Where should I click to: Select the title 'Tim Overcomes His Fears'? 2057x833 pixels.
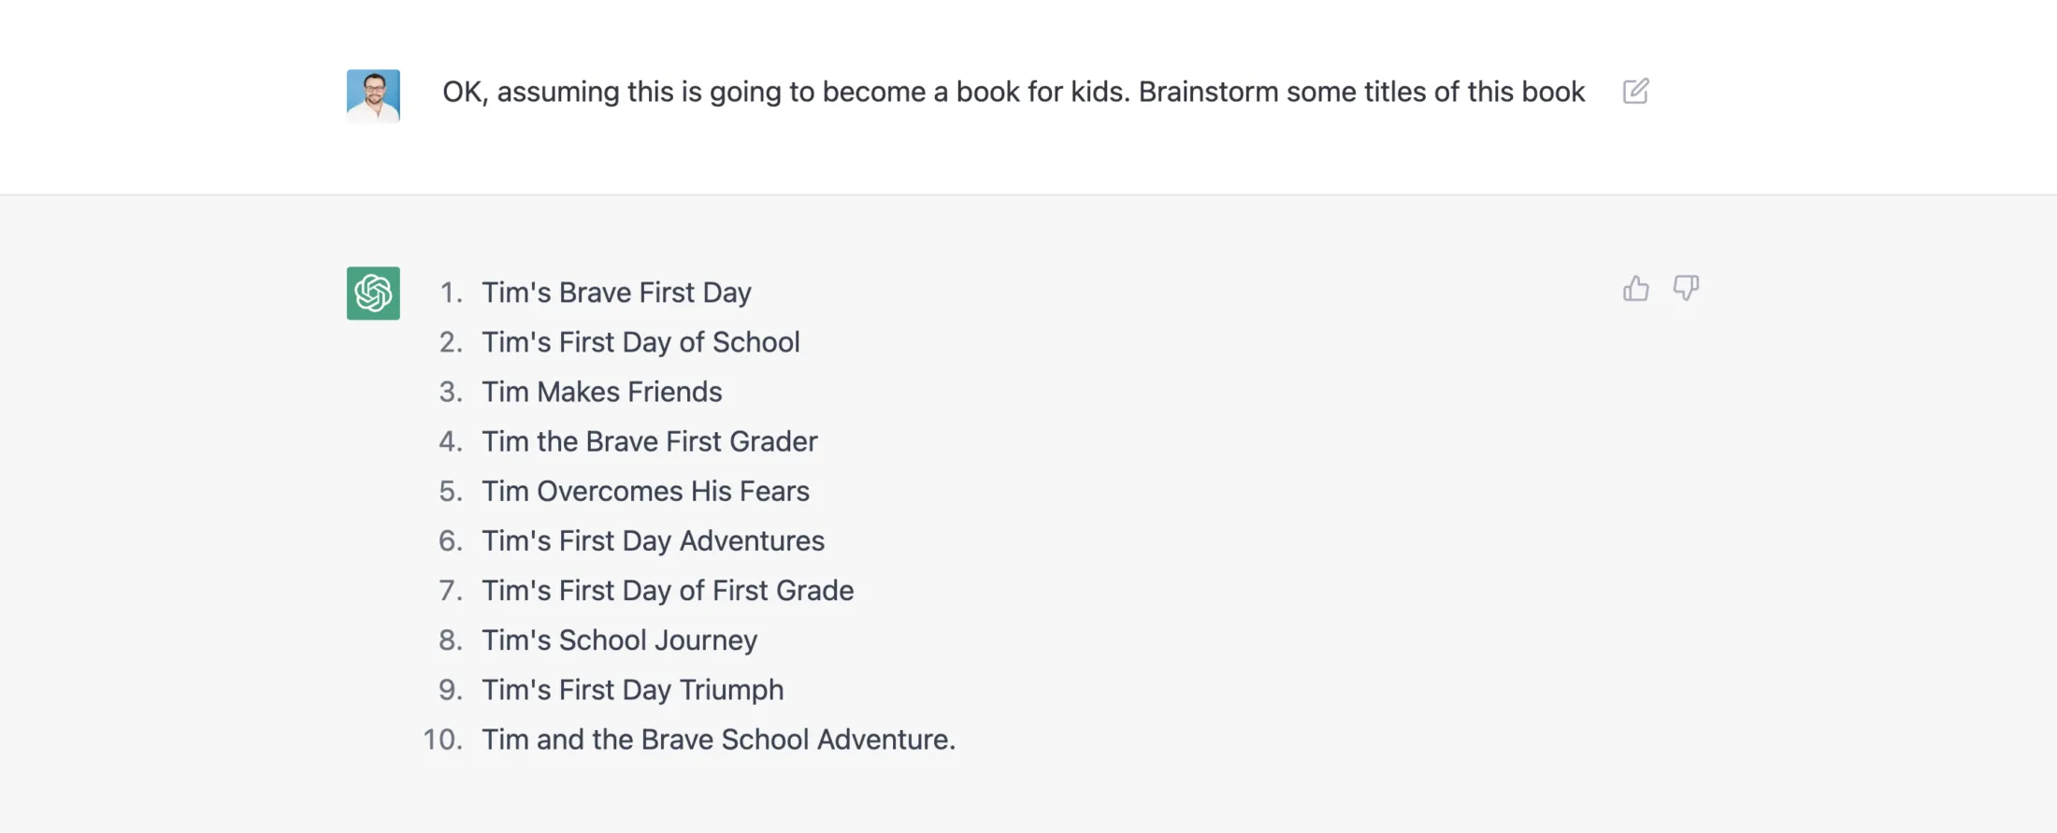[x=645, y=491]
